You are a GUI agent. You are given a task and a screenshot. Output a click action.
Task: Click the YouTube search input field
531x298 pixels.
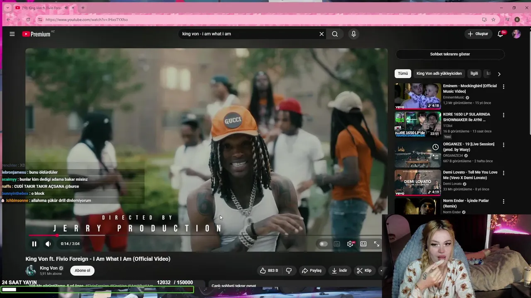point(249,34)
